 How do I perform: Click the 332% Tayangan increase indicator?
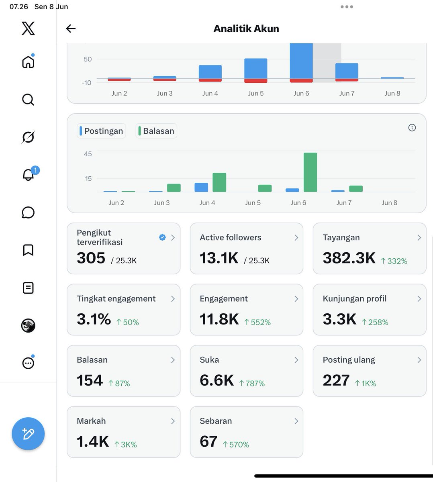coord(394,261)
